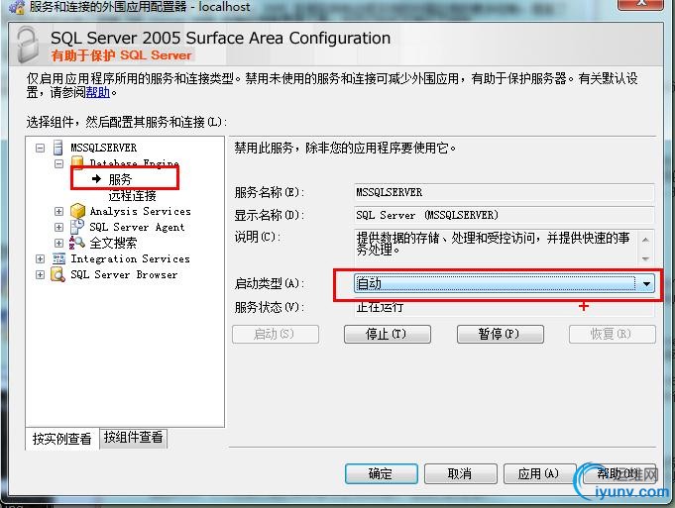Open the 启动类型 startup type dropdown
Image resolution: width=675 pixels, height=508 pixels.
click(646, 283)
